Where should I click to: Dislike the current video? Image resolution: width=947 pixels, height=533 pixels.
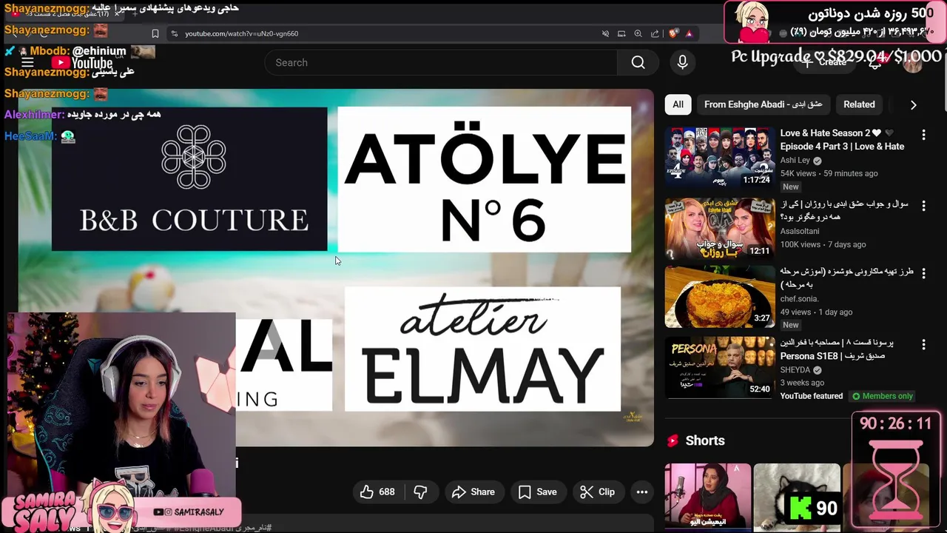pos(420,492)
